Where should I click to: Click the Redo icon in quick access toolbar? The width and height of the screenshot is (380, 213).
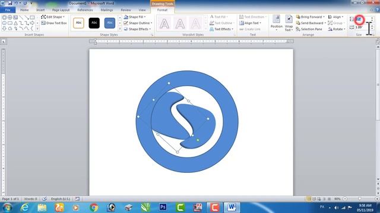point(25,3)
